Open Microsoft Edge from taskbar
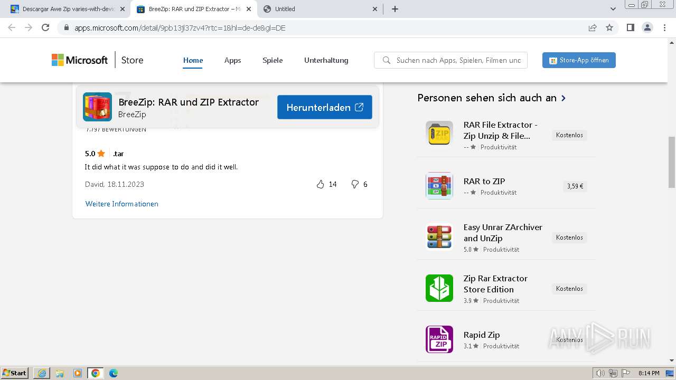Image resolution: width=676 pixels, height=380 pixels. (114, 373)
